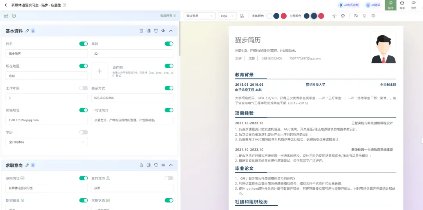Click the page margin crosshair icon
Screen dimensions: 423x210
[x=334, y=16]
